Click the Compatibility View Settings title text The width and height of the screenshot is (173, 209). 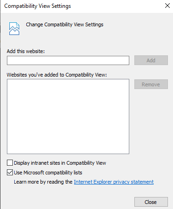tap(38, 6)
